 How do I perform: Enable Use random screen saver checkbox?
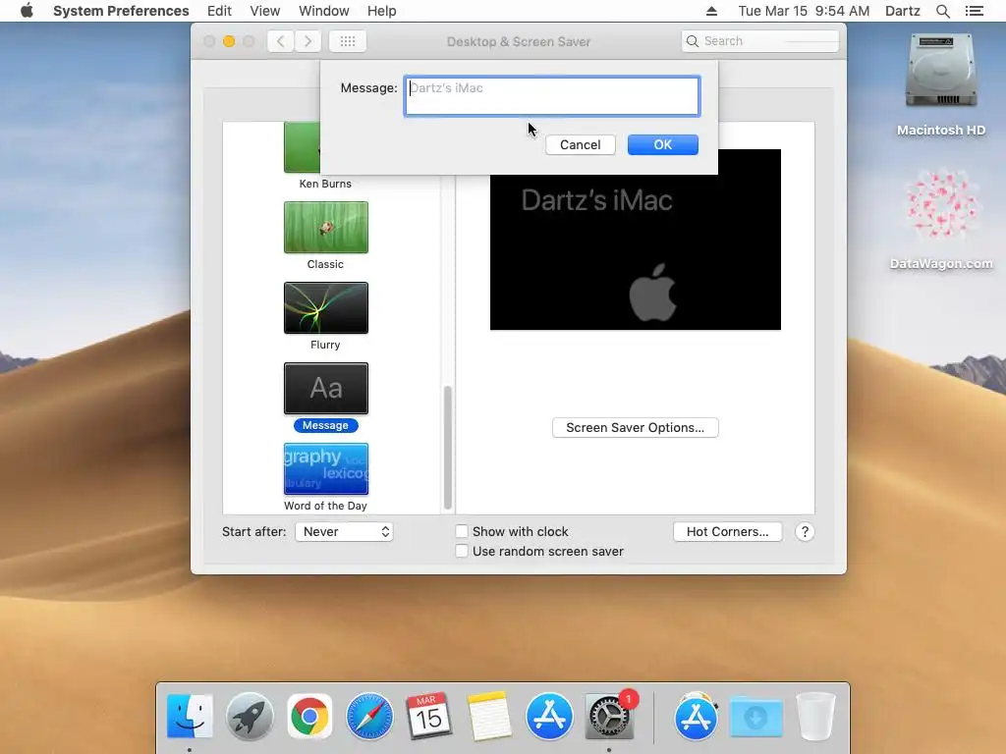462,551
